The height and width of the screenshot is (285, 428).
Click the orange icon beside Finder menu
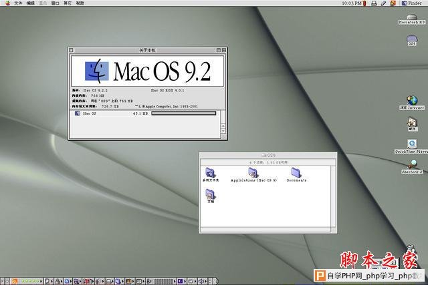click(x=393, y=3)
